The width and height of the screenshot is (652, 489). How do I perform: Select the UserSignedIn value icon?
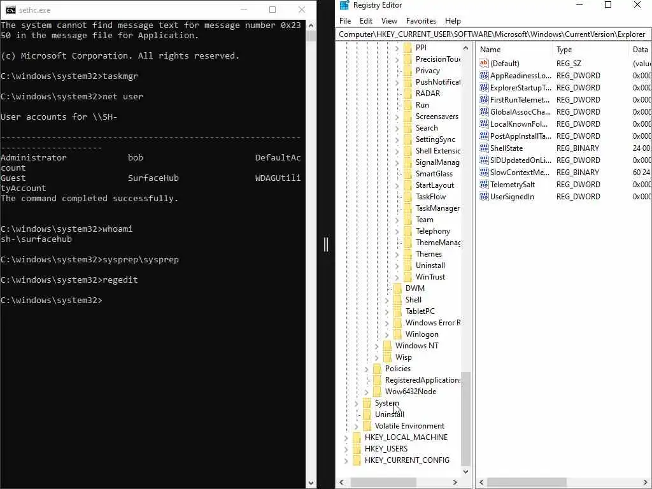(484, 196)
